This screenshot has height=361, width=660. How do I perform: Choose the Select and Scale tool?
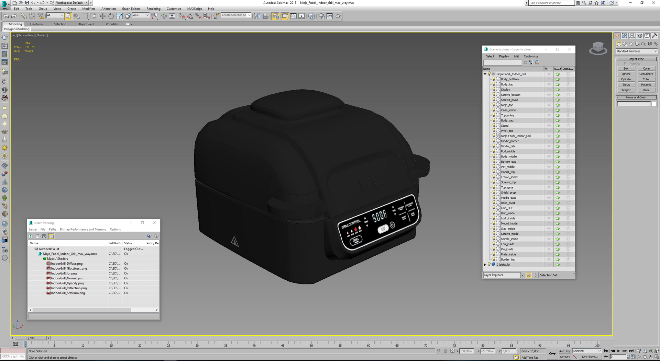pyautogui.click(x=119, y=16)
